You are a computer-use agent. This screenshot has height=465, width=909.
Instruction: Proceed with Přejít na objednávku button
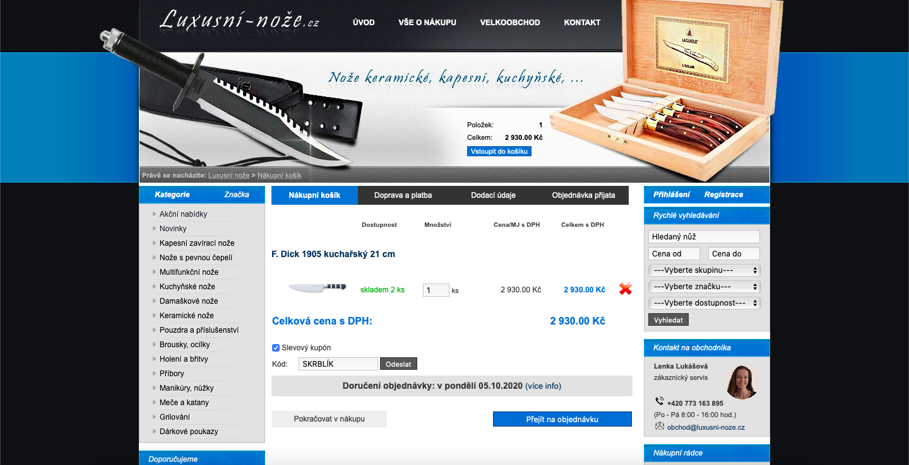point(562,419)
